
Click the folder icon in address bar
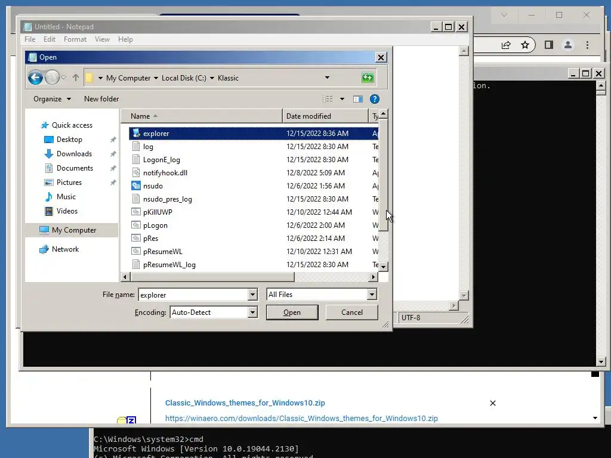tap(89, 78)
